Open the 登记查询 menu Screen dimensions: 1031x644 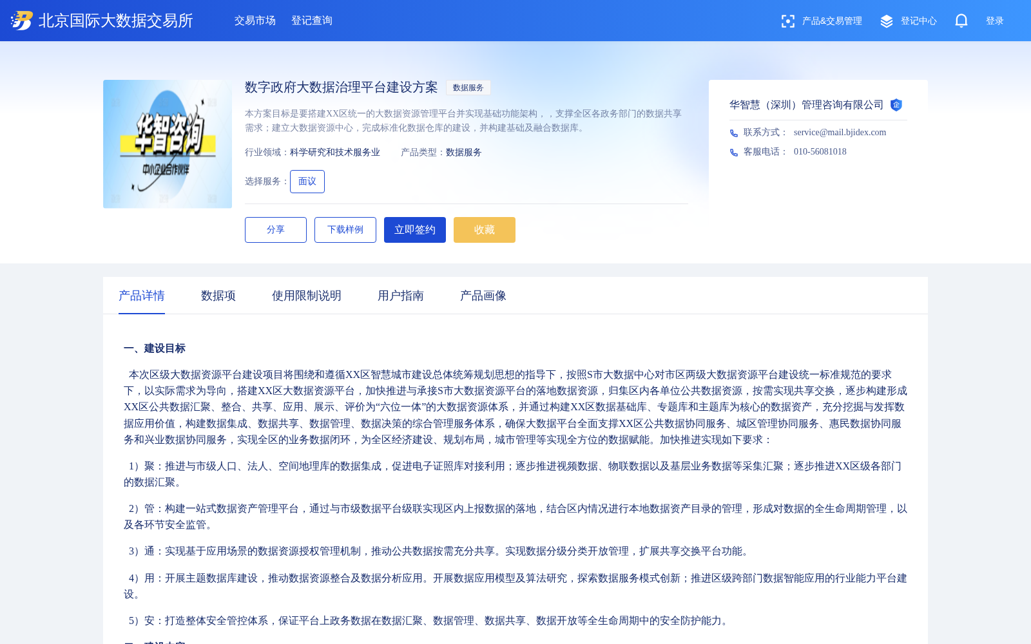pyautogui.click(x=312, y=21)
